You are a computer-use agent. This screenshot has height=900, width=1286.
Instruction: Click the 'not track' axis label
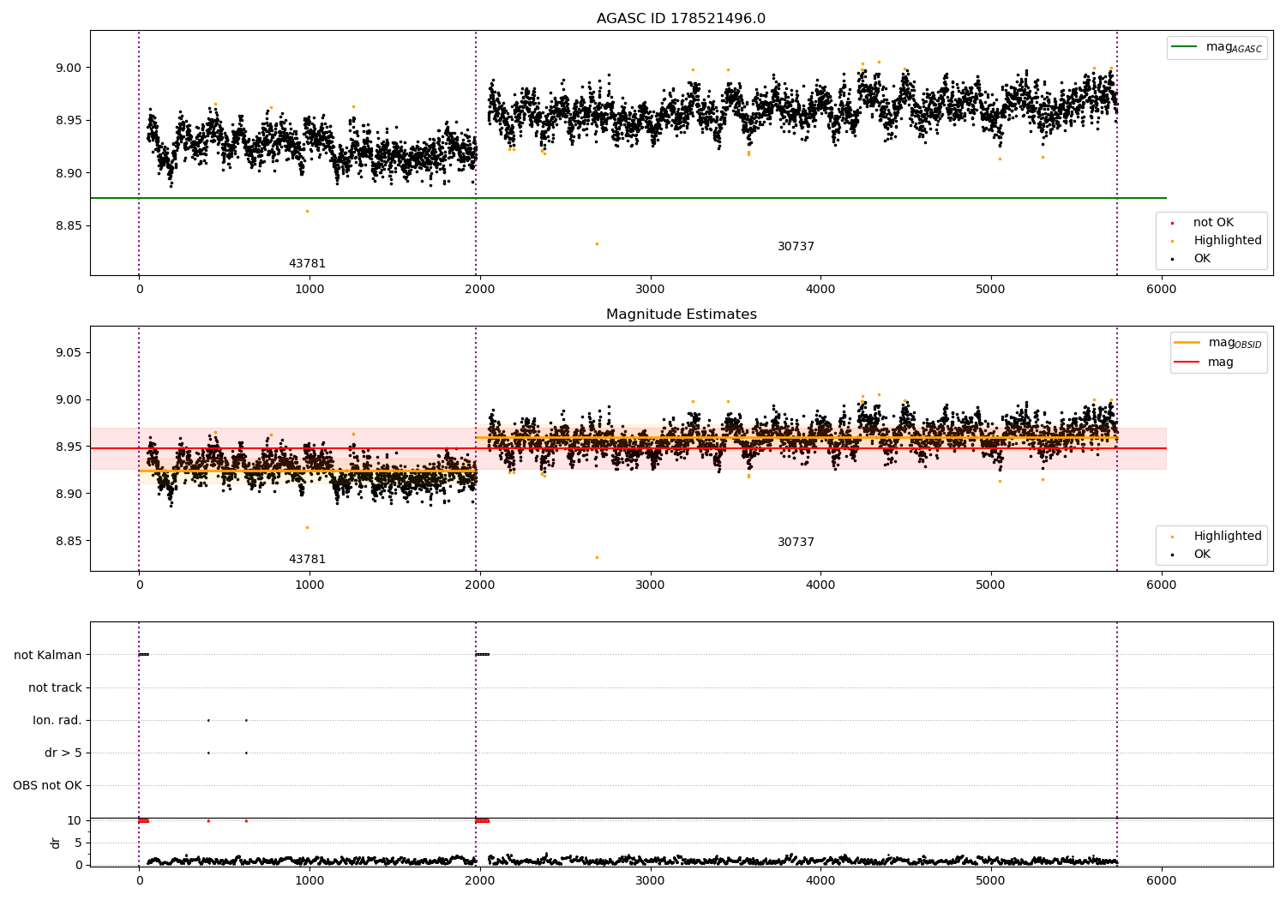tap(55, 687)
